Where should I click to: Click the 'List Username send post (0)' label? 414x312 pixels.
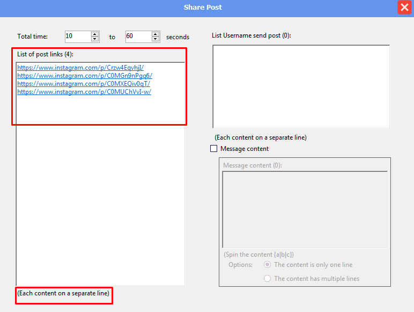(x=251, y=35)
